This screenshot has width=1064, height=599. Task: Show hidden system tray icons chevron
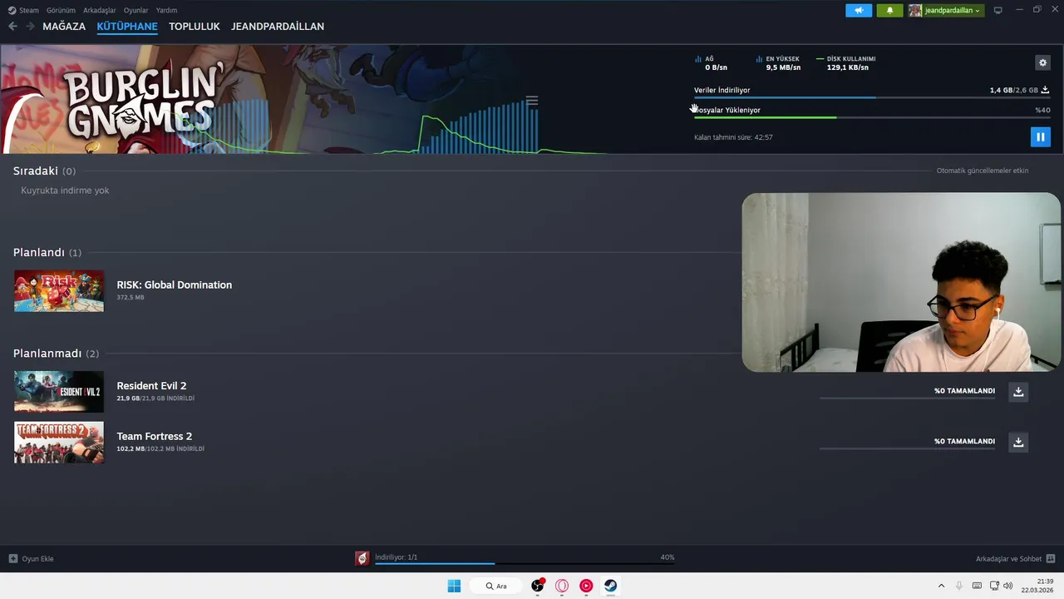click(941, 586)
